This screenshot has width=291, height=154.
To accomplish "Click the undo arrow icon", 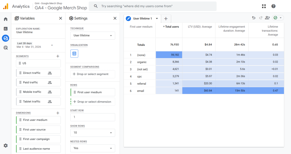I will [x=253, y=18].
